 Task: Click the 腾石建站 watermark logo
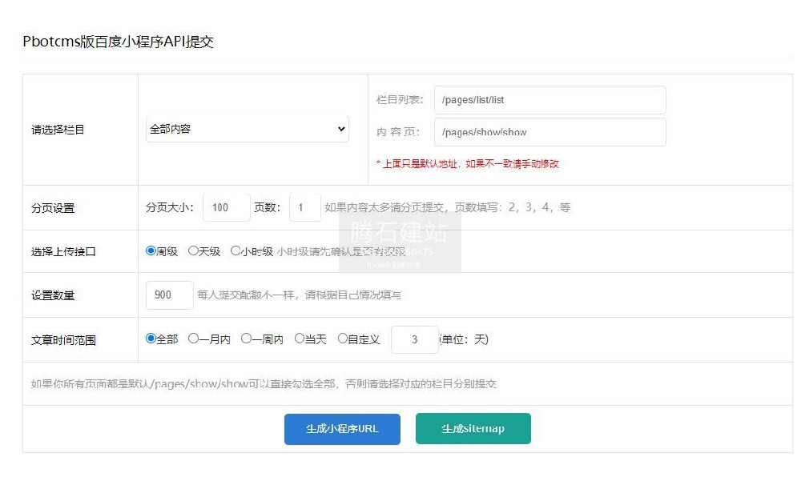click(x=400, y=232)
